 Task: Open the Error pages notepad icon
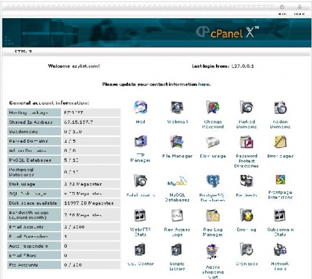point(280,141)
